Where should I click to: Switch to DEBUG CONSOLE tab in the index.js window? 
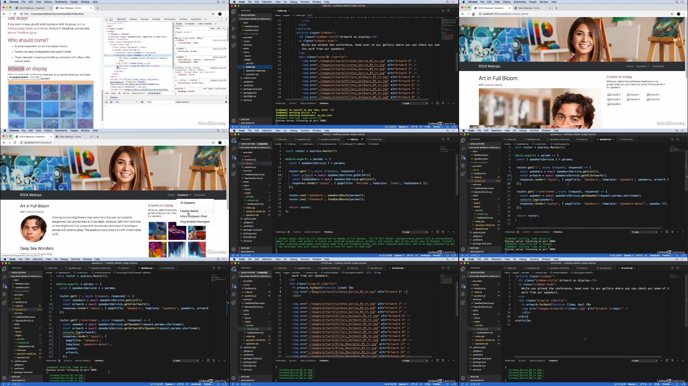tap(312, 232)
